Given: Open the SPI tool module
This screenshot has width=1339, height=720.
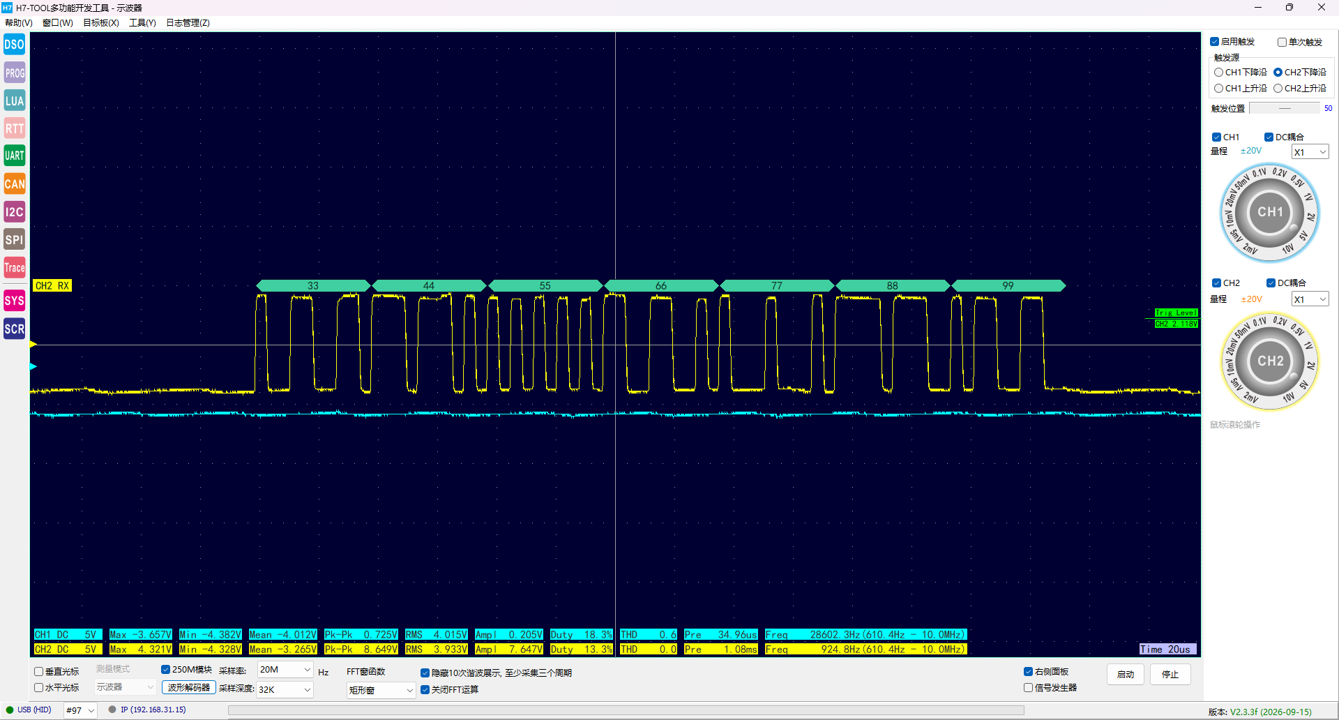Looking at the screenshot, I should click(x=14, y=240).
